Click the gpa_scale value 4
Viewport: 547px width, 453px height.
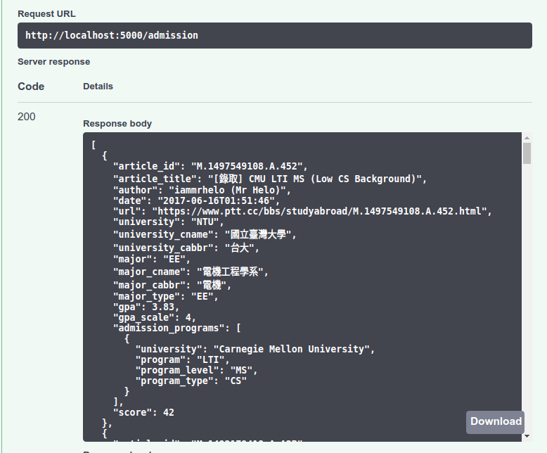tap(188, 317)
